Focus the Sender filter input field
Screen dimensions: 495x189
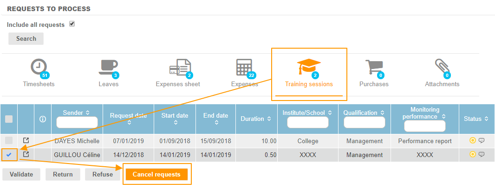click(x=77, y=122)
